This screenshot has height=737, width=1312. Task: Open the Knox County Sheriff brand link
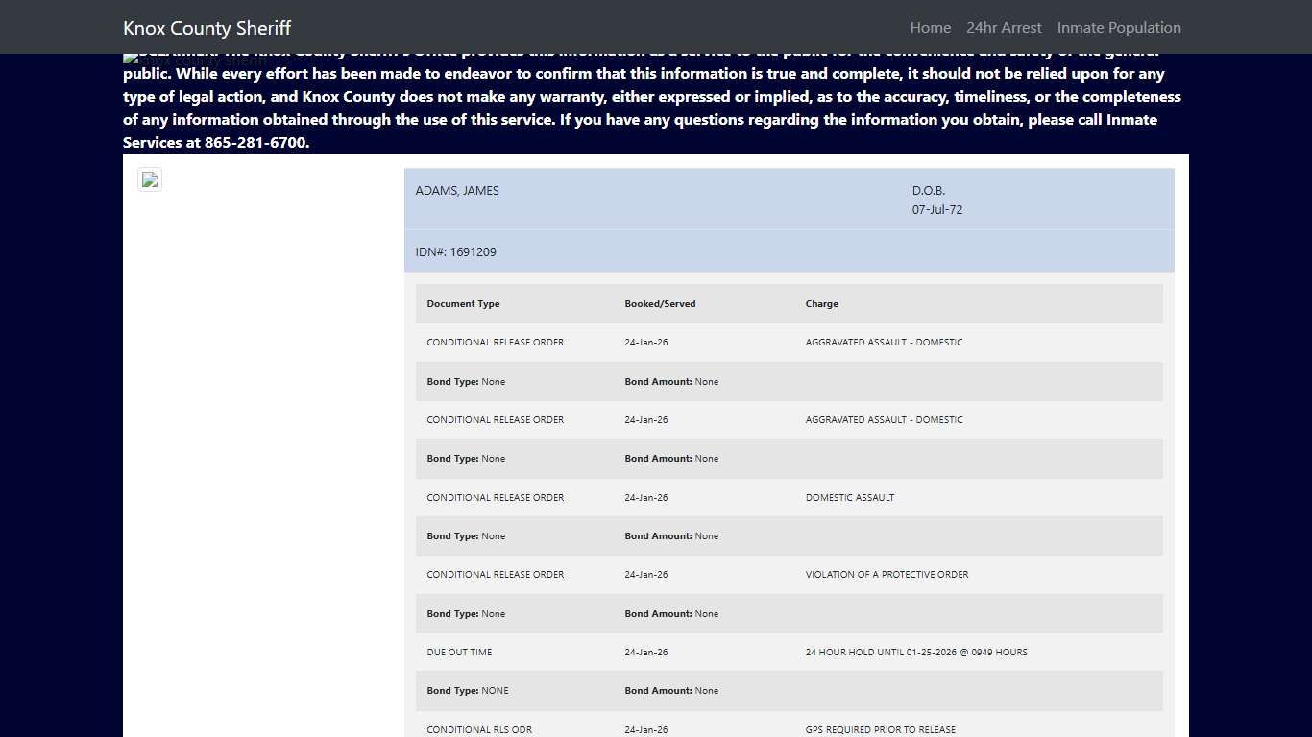click(x=207, y=27)
